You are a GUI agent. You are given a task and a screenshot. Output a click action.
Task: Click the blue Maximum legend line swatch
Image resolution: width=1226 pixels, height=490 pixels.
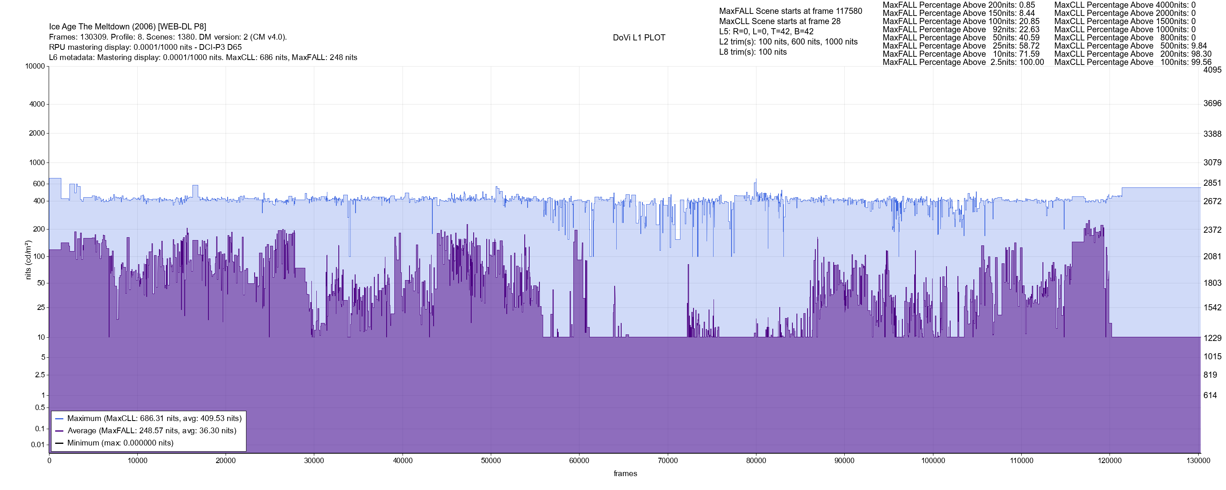[x=60, y=419]
